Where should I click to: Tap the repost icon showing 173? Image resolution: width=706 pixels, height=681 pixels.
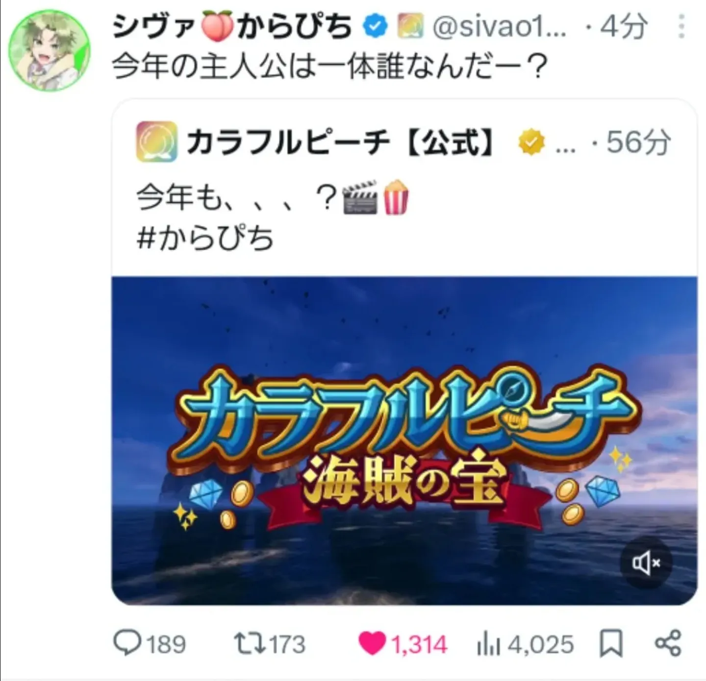pos(248,643)
